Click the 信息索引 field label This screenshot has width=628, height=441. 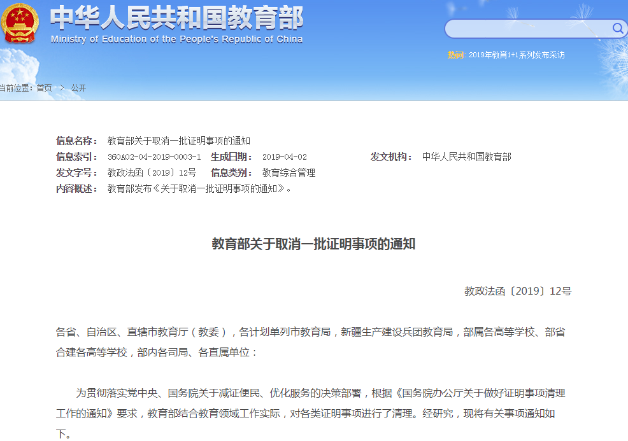(x=76, y=157)
